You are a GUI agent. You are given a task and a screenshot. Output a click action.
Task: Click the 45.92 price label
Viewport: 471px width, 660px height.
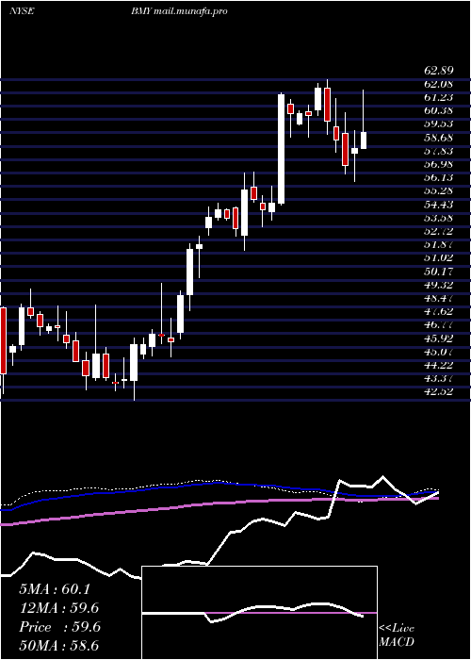pos(441,338)
